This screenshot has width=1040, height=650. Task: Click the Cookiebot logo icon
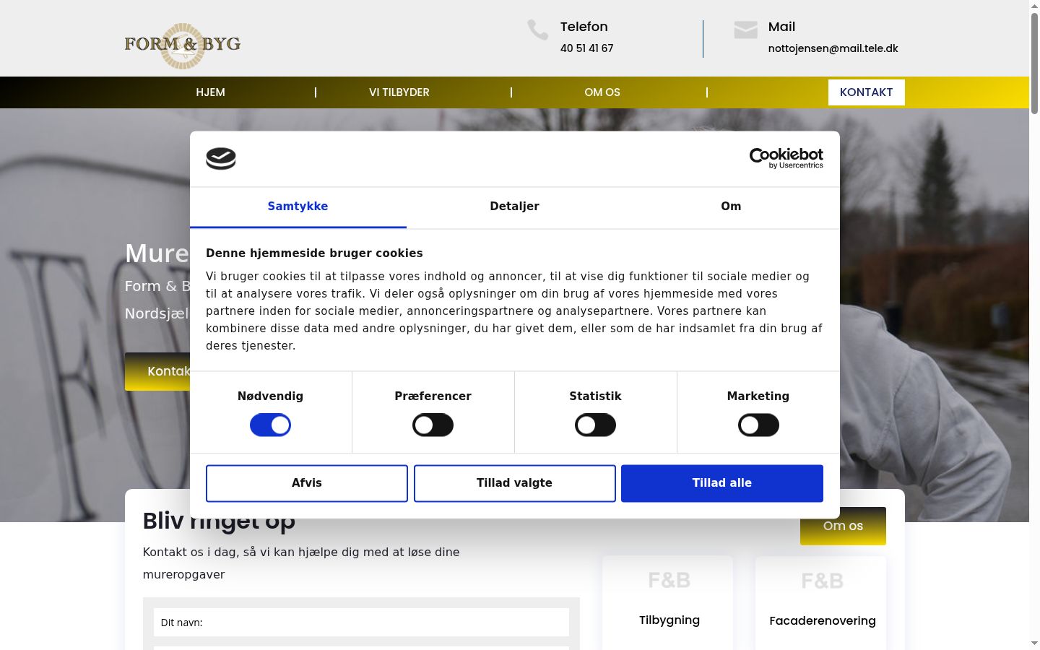click(x=221, y=158)
